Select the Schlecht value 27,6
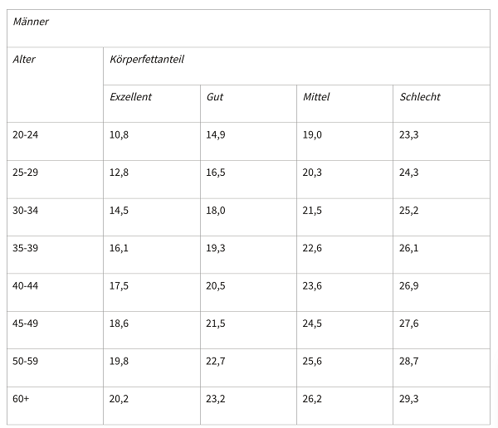 tap(409, 323)
